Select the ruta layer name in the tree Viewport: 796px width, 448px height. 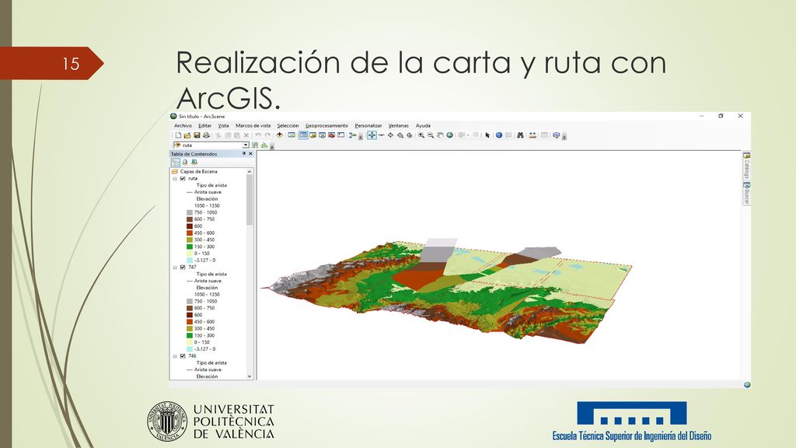193,179
